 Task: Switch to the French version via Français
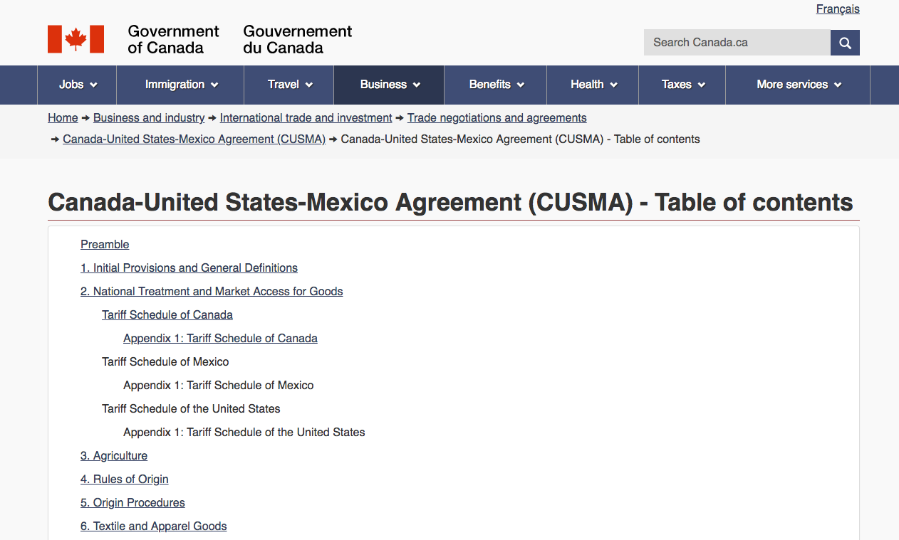pyautogui.click(x=838, y=9)
